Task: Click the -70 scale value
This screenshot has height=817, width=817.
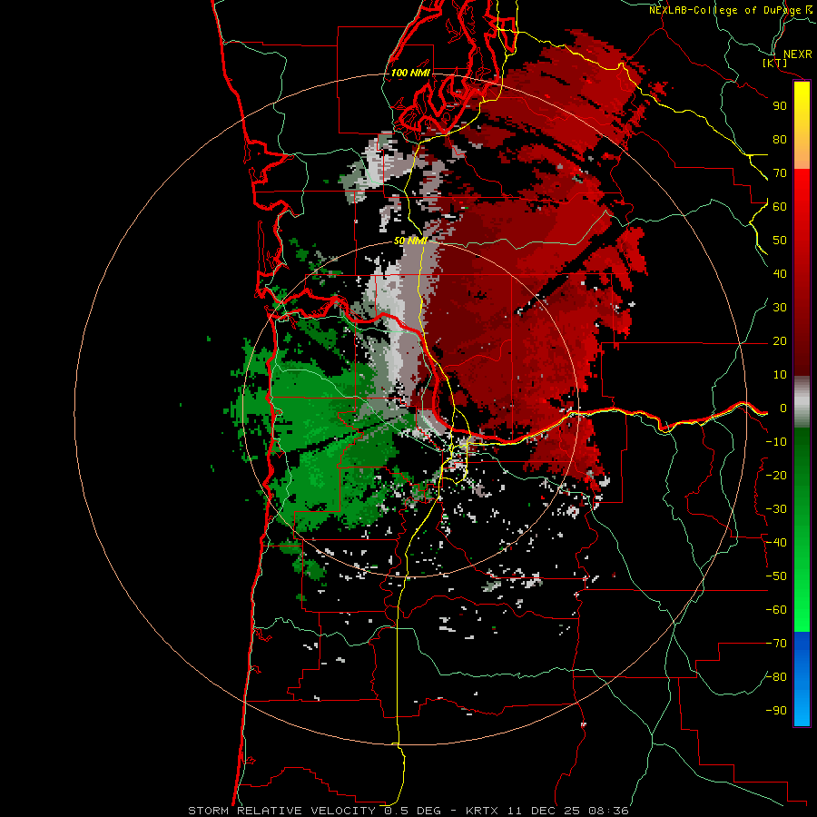Action: pos(776,644)
